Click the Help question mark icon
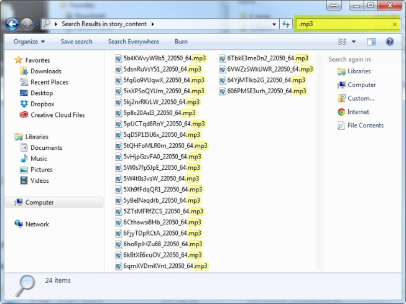Screen dimensions: 406x304 click(x=390, y=42)
